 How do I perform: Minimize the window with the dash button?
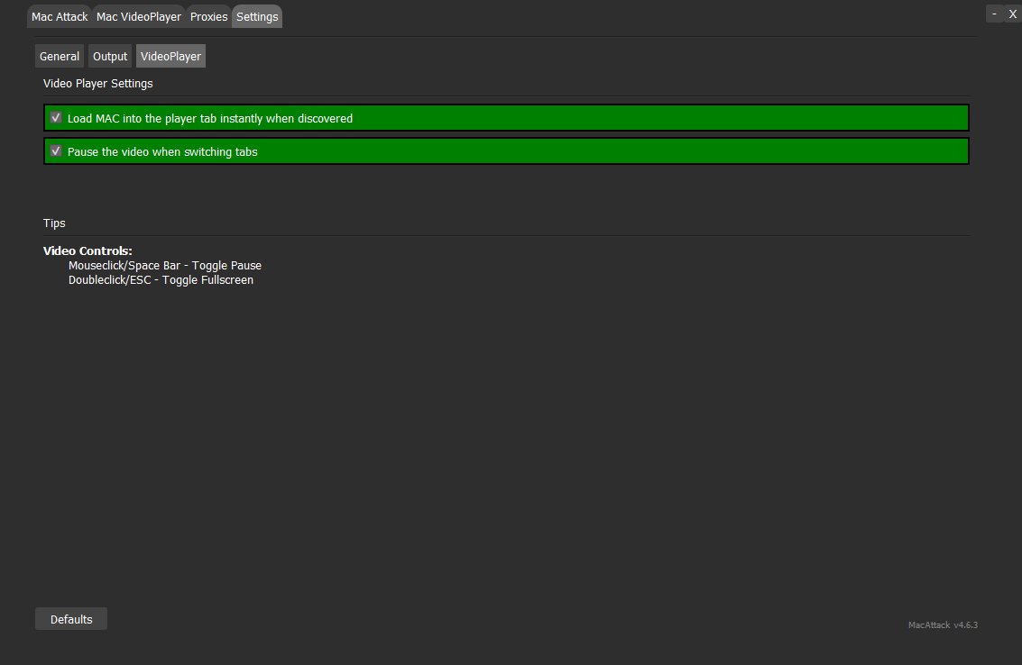pyautogui.click(x=994, y=14)
